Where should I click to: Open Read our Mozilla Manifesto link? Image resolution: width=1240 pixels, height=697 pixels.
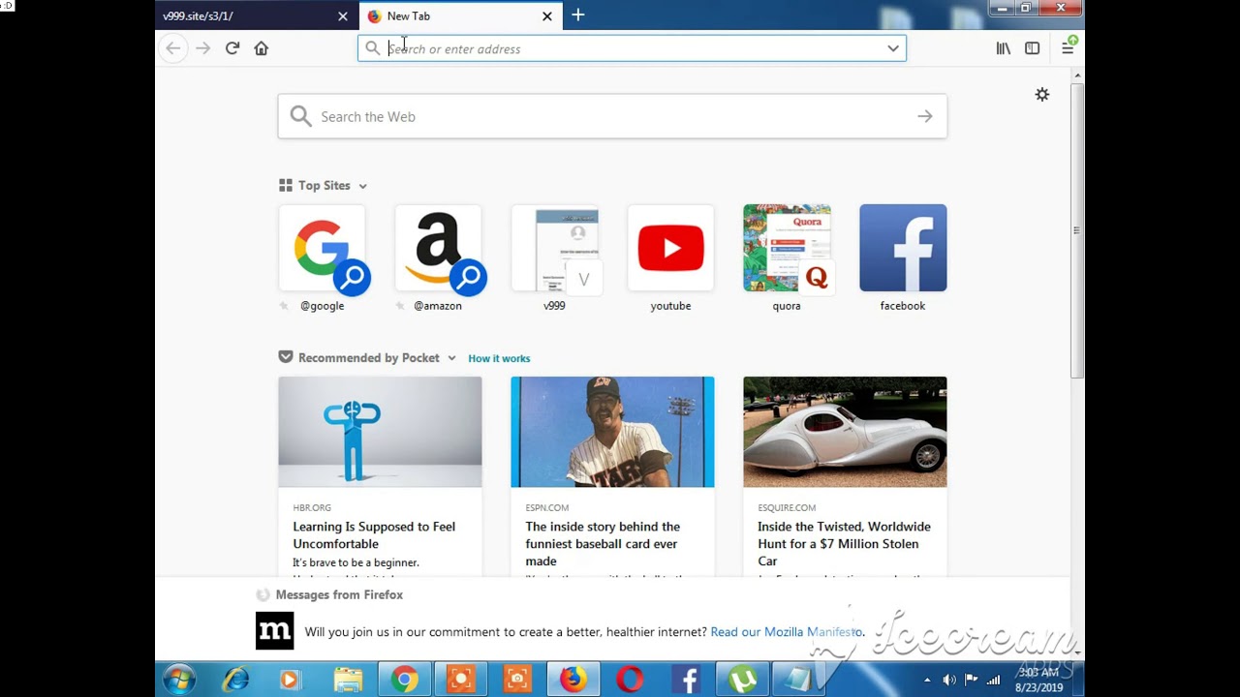point(786,632)
